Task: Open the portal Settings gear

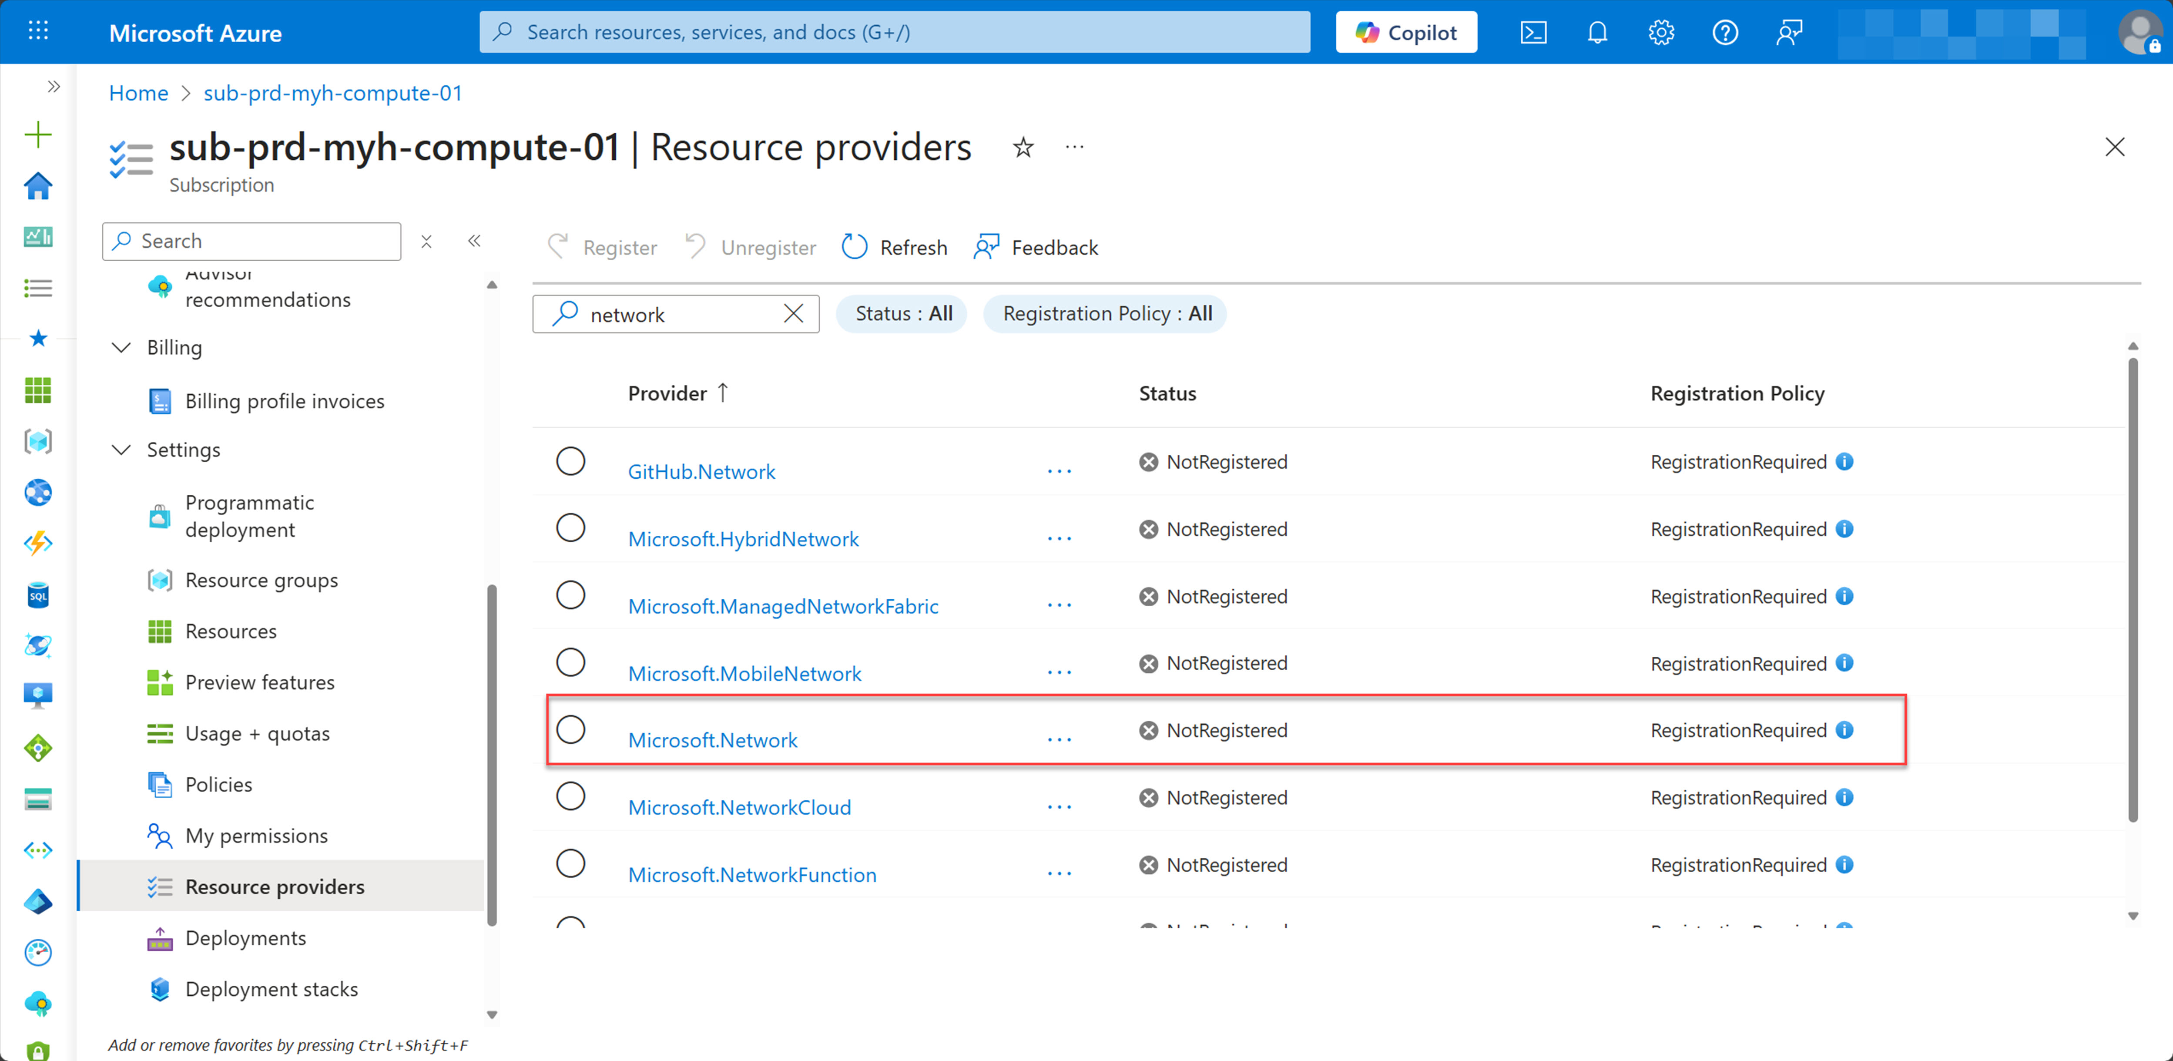Action: [1661, 32]
